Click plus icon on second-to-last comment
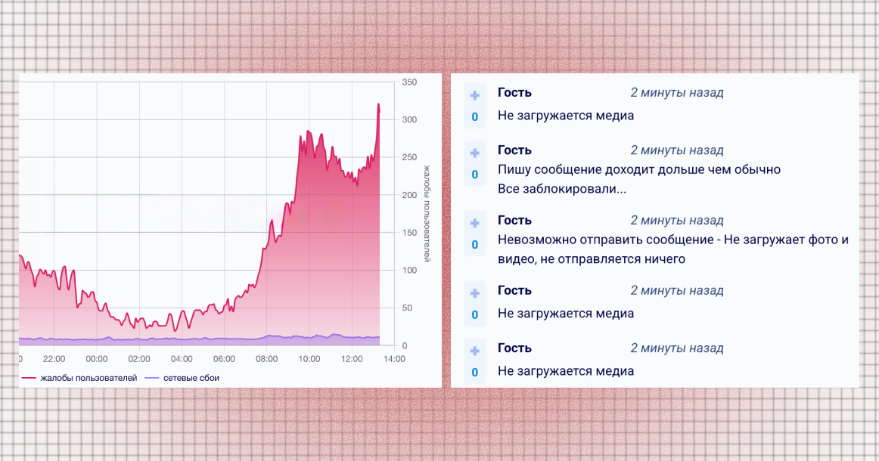 click(475, 292)
